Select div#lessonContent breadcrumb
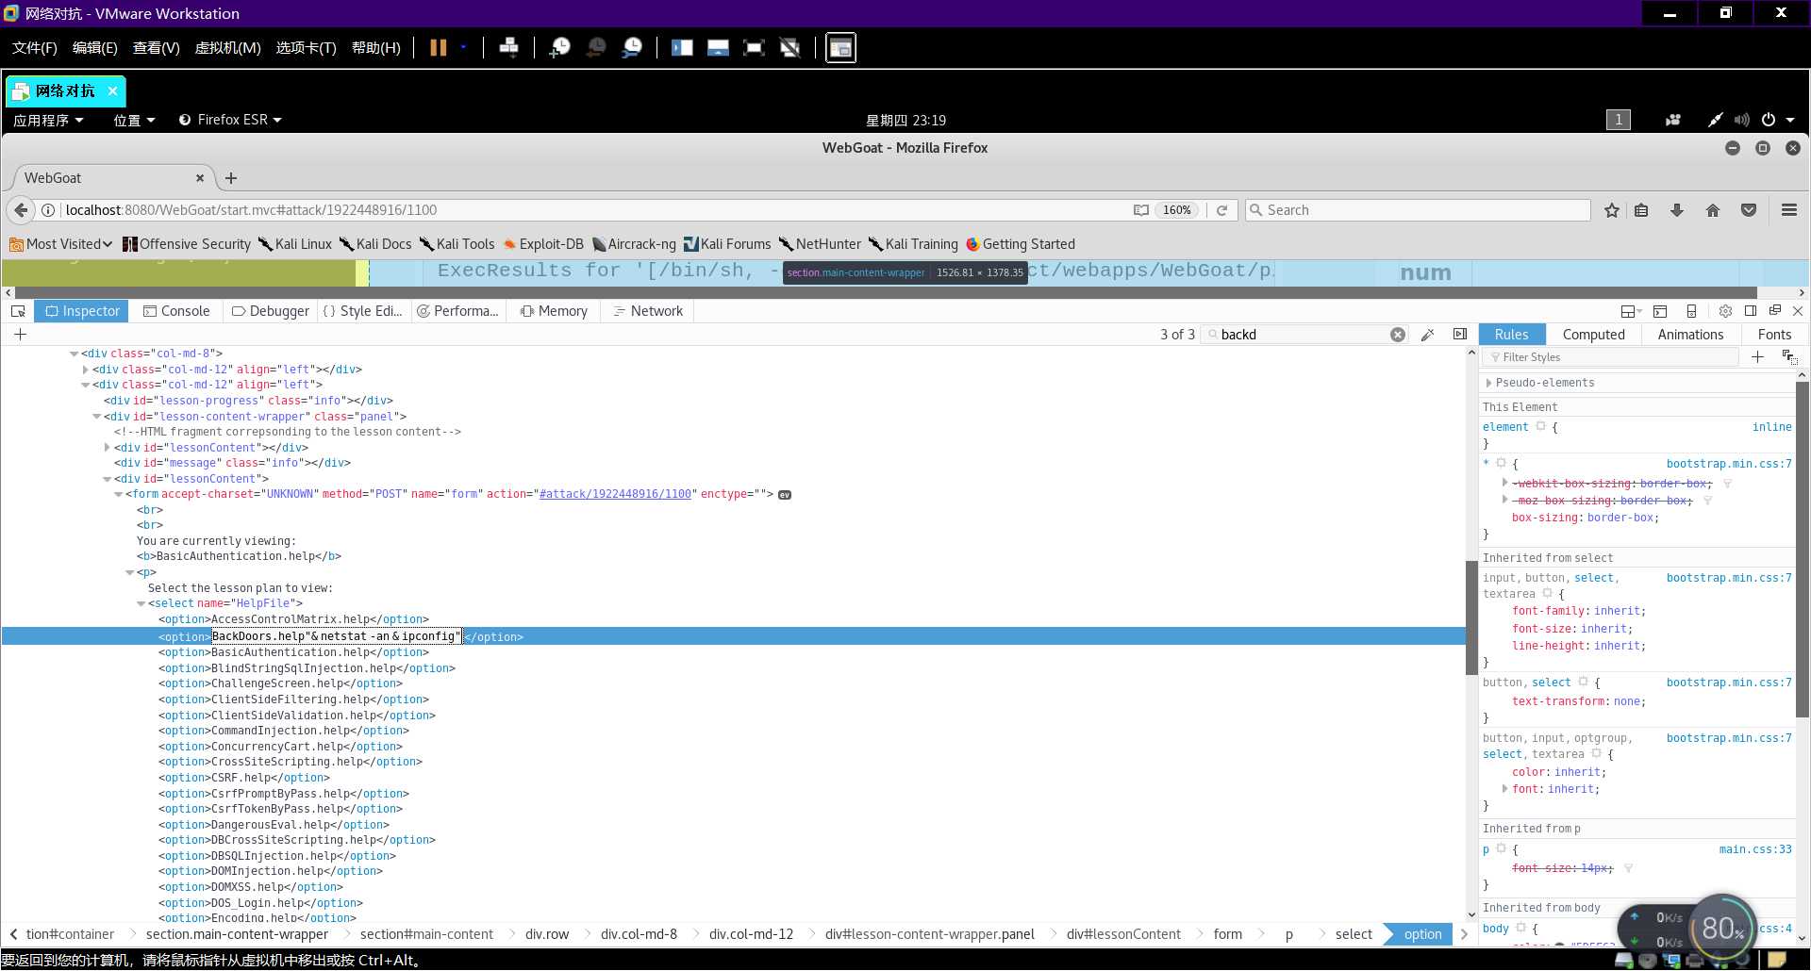Image resolution: width=1811 pixels, height=971 pixels. [x=1123, y=934]
